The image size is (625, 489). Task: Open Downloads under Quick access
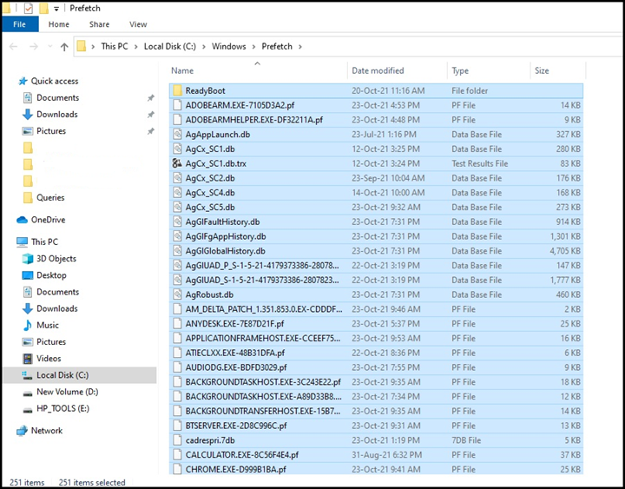[57, 115]
